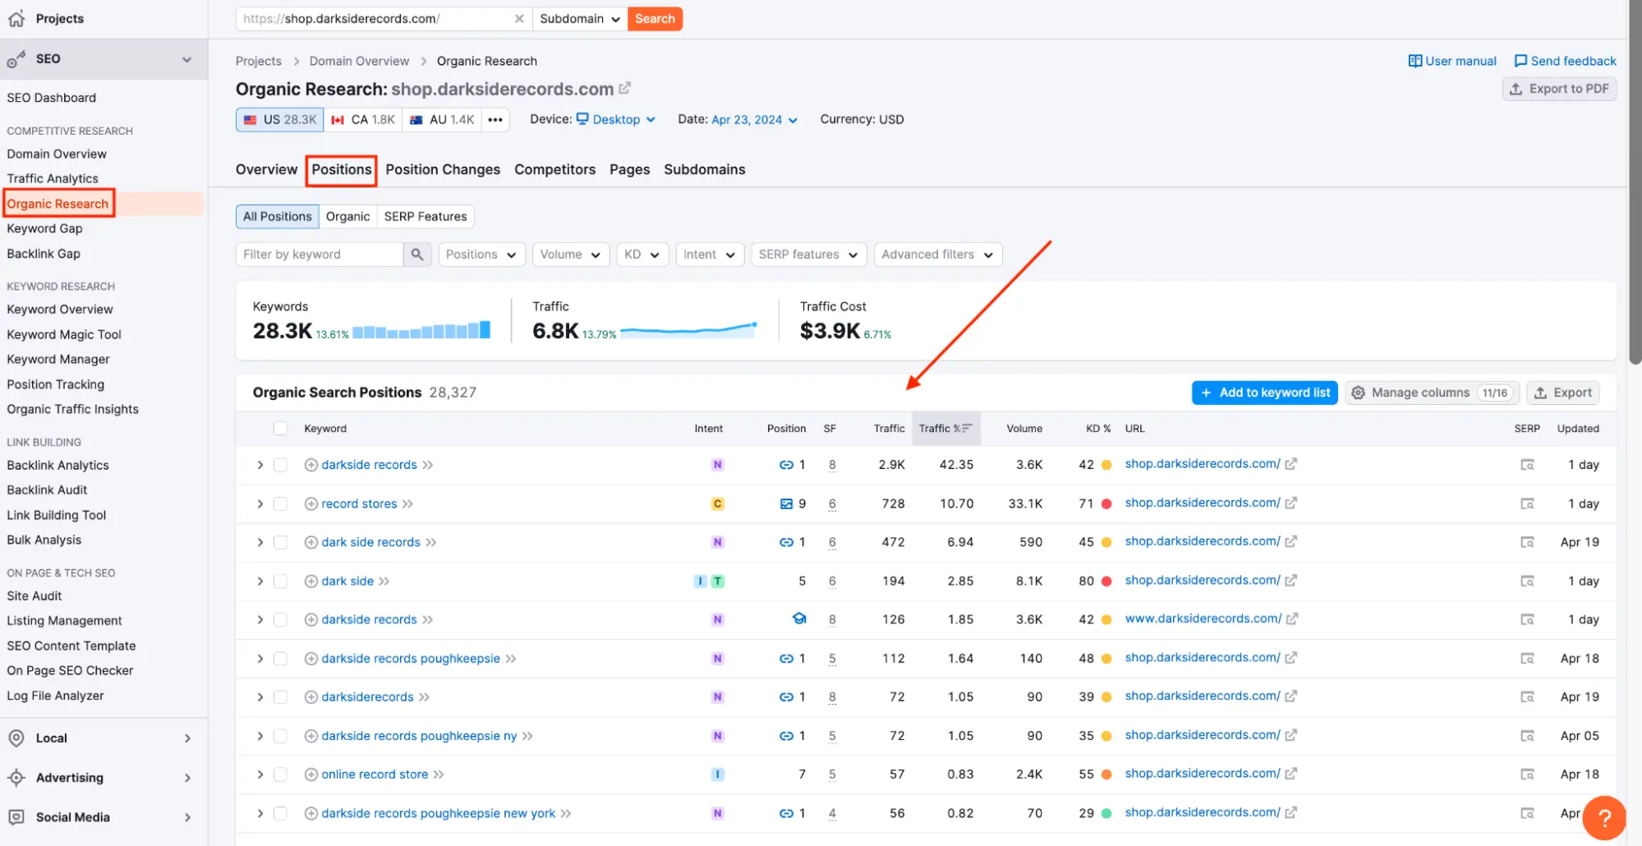The width and height of the screenshot is (1642, 846).
Task: Switch to Overview tab
Action: coord(266,169)
